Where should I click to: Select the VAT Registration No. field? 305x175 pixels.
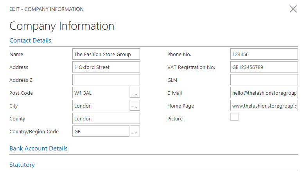(264, 67)
